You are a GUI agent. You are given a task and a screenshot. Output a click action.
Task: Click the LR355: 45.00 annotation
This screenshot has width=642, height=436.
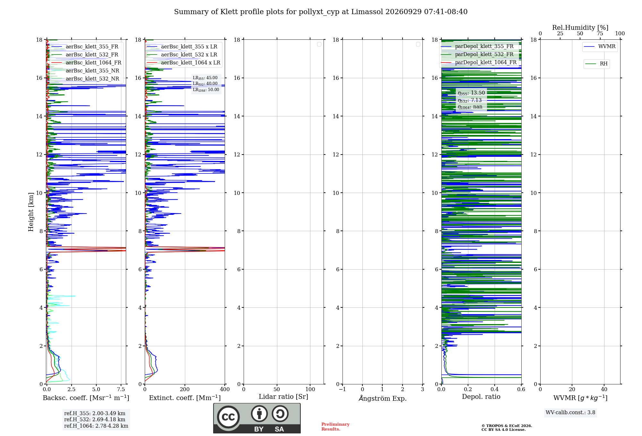tap(205, 78)
